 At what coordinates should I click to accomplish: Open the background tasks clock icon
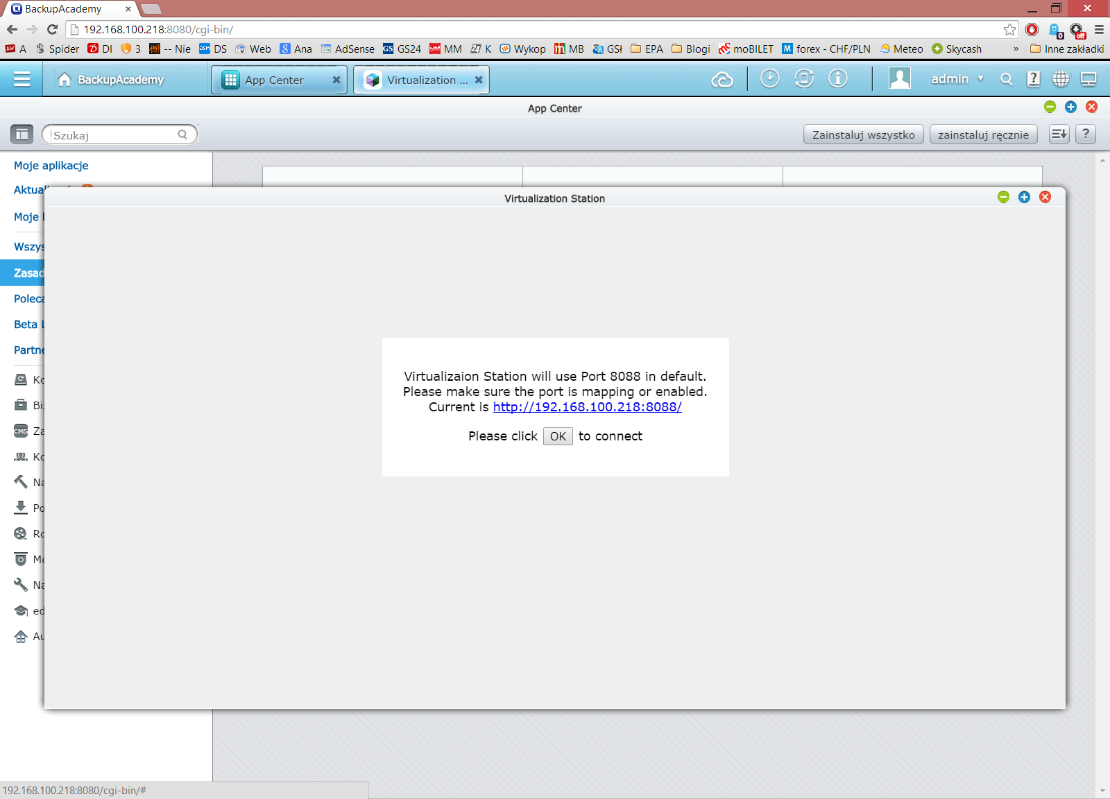pos(769,78)
